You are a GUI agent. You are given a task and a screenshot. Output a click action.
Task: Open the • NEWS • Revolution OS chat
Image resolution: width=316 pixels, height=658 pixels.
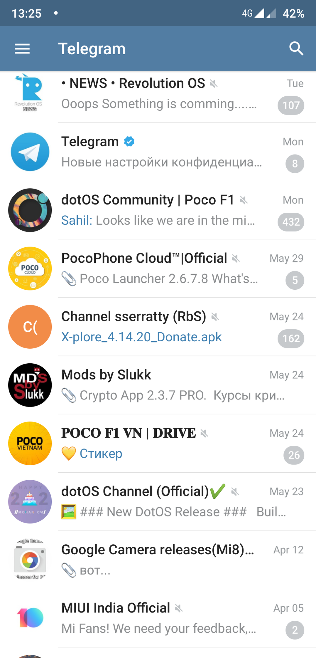(158, 97)
